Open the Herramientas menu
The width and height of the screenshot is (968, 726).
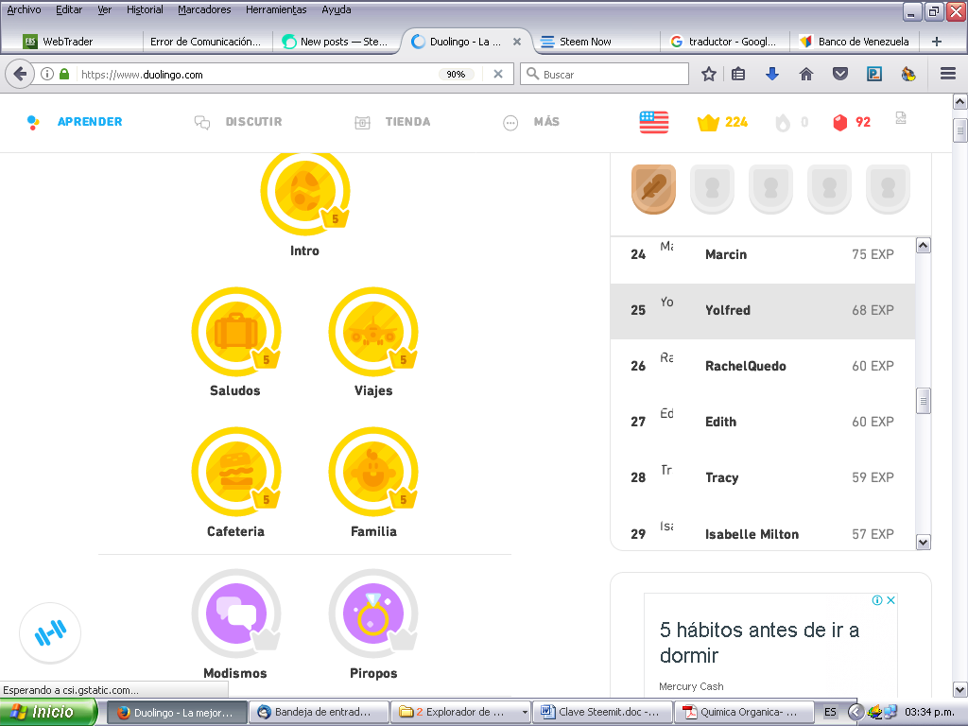(276, 9)
